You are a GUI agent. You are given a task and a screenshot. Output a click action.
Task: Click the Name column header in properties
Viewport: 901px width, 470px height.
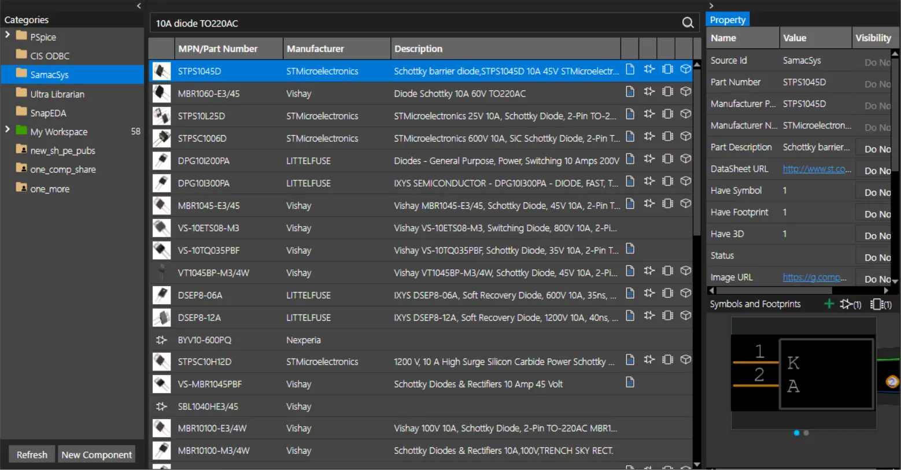pos(743,38)
